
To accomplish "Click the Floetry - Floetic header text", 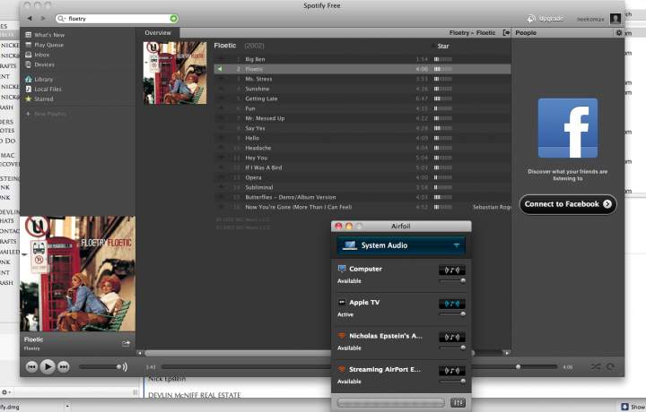I will pyautogui.click(x=472, y=32).
